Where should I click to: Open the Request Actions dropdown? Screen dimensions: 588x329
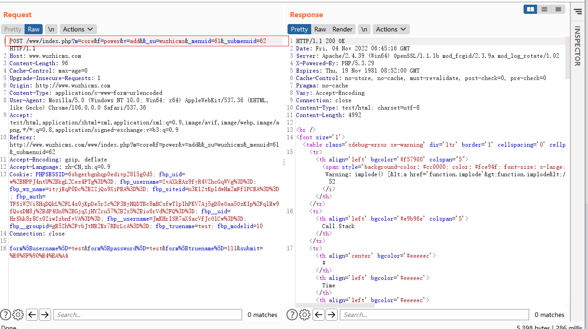[78, 29]
